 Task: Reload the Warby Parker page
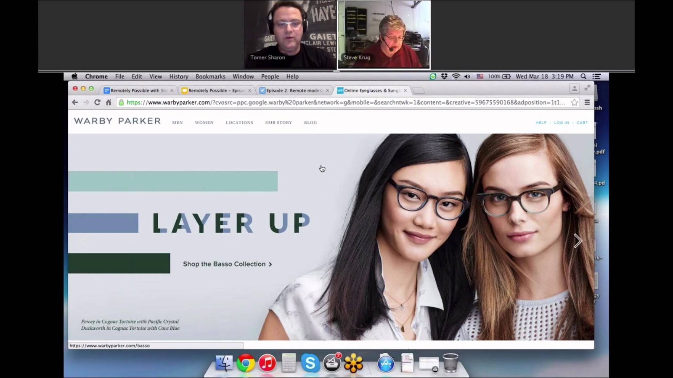pyautogui.click(x=97, y=102)
